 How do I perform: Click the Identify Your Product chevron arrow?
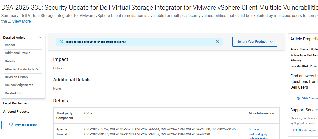tap(271, 42)
